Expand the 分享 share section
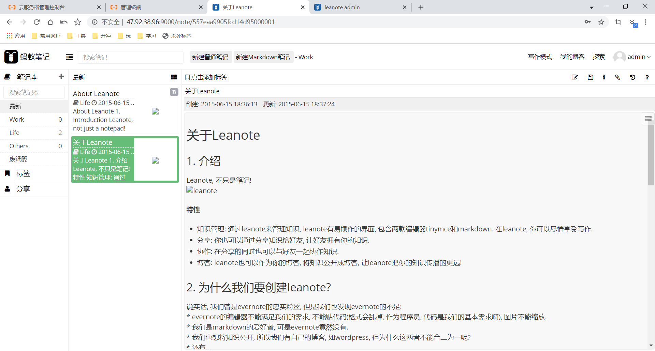 pyautogui.click(x=34, y=189)
